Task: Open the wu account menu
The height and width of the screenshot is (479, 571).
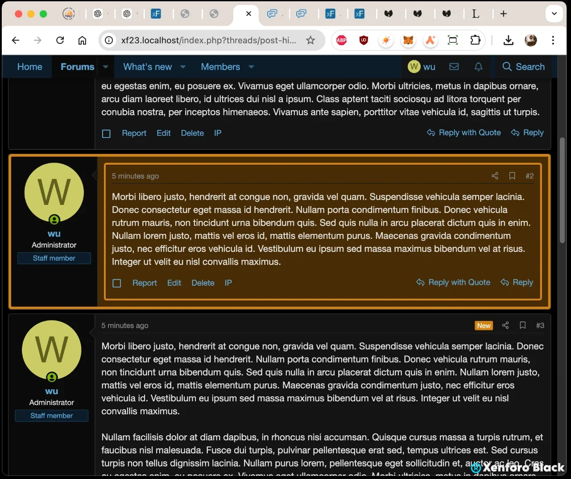Action: click(x=422, y=67)
